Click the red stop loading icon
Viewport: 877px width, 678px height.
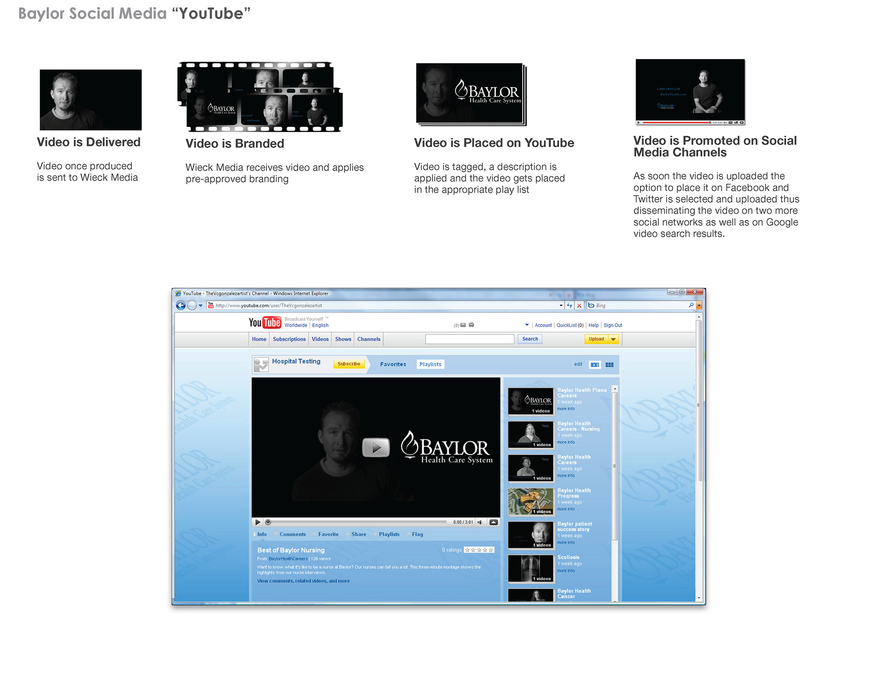(579, 306)
